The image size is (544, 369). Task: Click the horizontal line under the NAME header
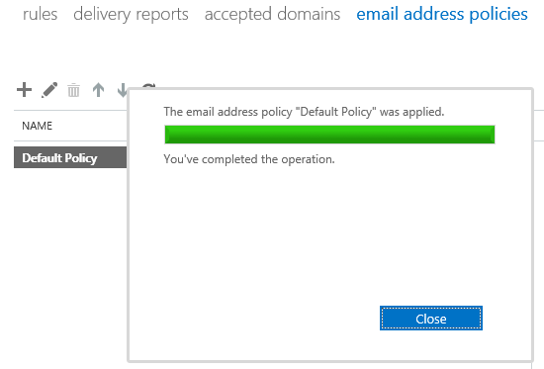[70, 140]
